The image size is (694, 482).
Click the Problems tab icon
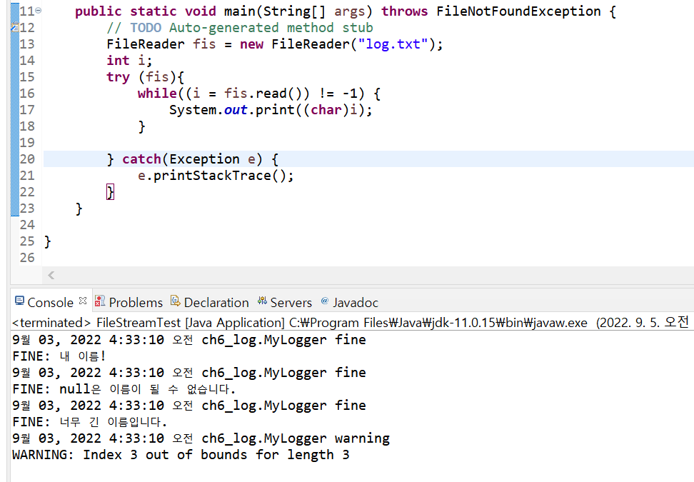(100, 301)
